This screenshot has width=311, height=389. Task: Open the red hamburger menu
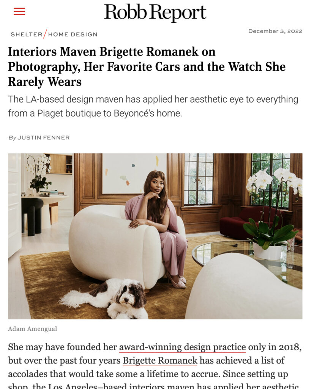pos(19,11)
